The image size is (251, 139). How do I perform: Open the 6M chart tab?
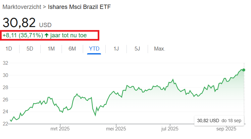[72, 49]
